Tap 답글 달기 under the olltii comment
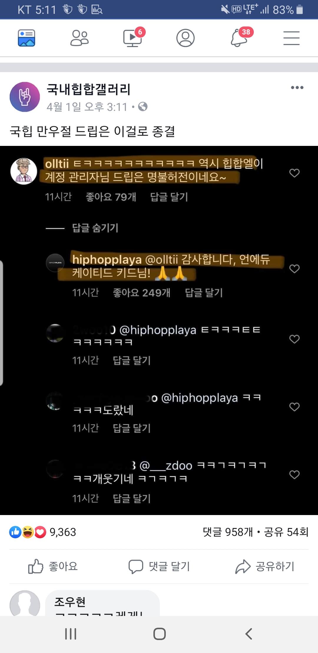 click(x=169, y=197)
